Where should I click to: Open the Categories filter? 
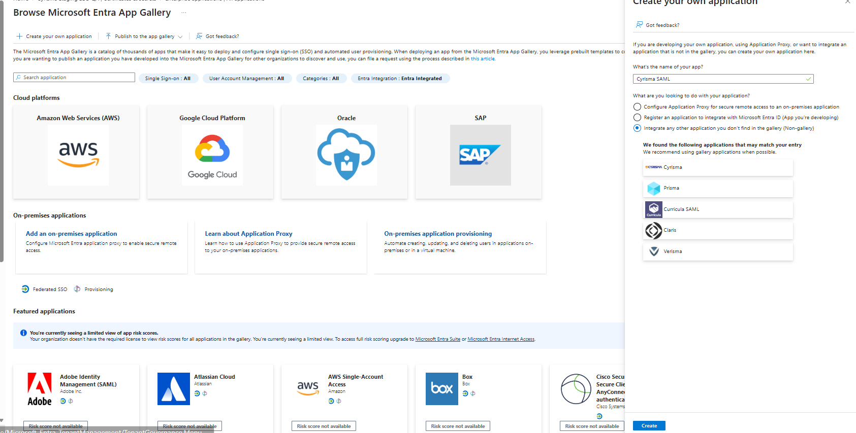321,78
